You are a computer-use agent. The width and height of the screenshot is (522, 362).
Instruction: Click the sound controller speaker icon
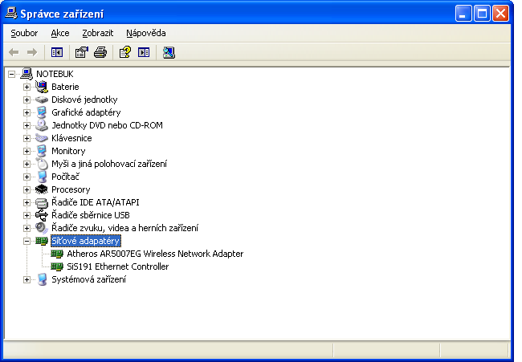tap(42, 228)
